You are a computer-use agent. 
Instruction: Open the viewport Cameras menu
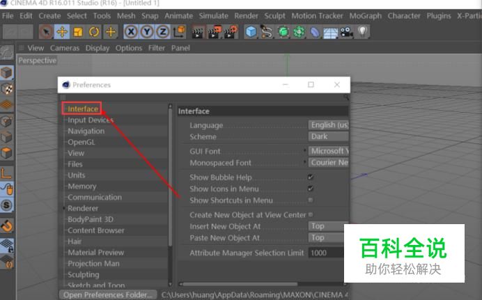65,48
